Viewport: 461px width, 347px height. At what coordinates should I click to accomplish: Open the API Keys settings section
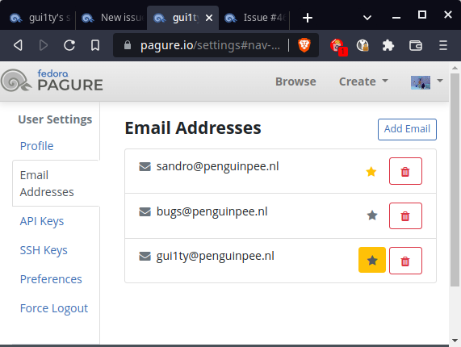[x=42, y=221]
